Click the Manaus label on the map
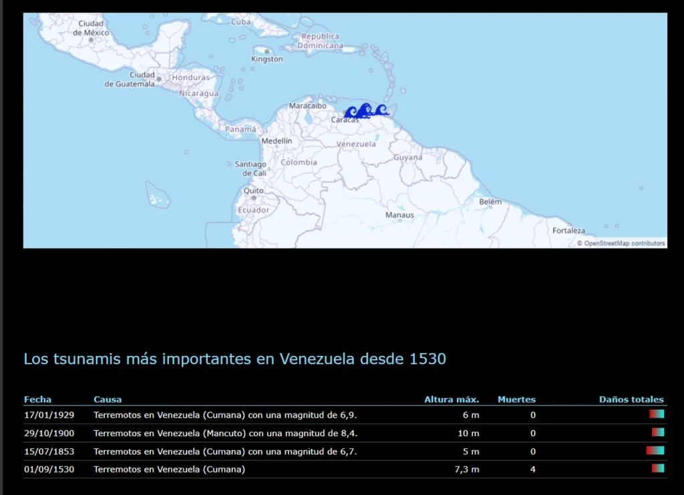The width and height of the screenshot is (684, 495). (399, 215)
